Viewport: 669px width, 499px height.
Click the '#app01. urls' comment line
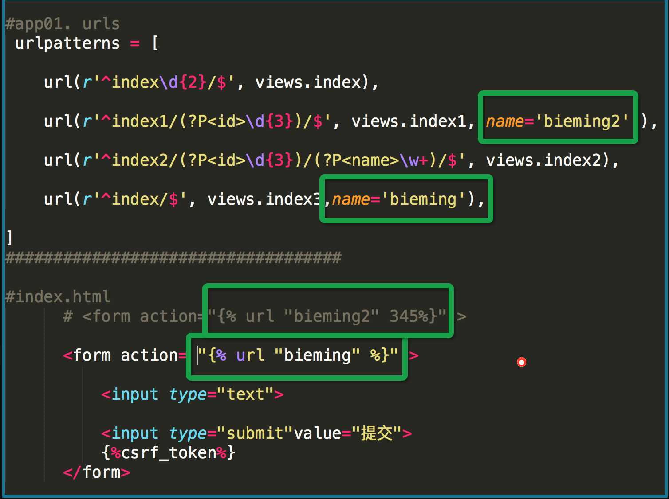(x=63, y=24)
